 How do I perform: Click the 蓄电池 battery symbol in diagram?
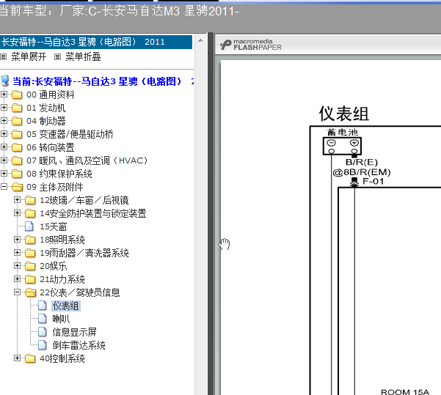(x=342, y=146)
